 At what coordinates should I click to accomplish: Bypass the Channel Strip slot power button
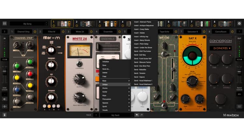pos(35,32)
